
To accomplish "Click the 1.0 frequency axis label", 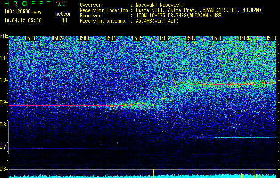I will click(x=4, y=80).
